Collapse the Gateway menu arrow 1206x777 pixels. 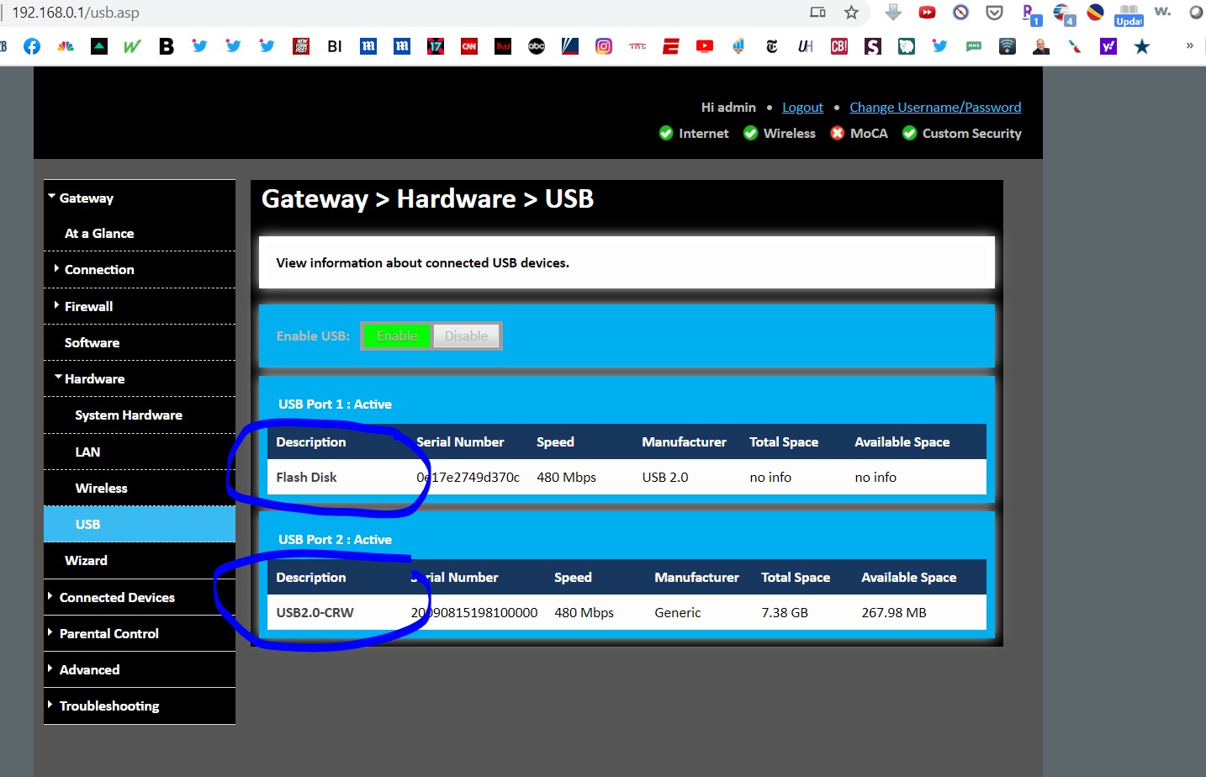52,197
